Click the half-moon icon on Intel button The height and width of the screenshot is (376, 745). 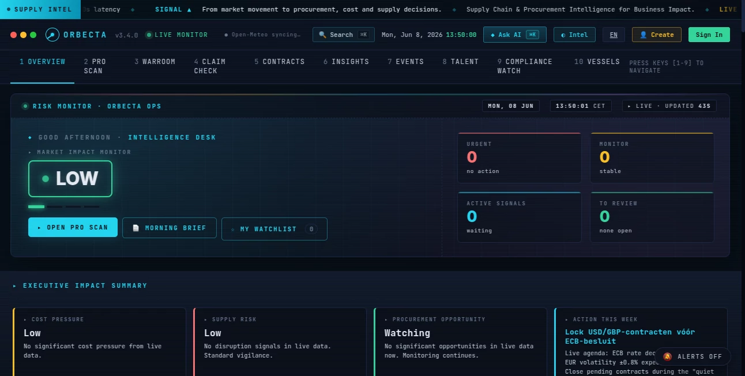(x=563, y=35)
